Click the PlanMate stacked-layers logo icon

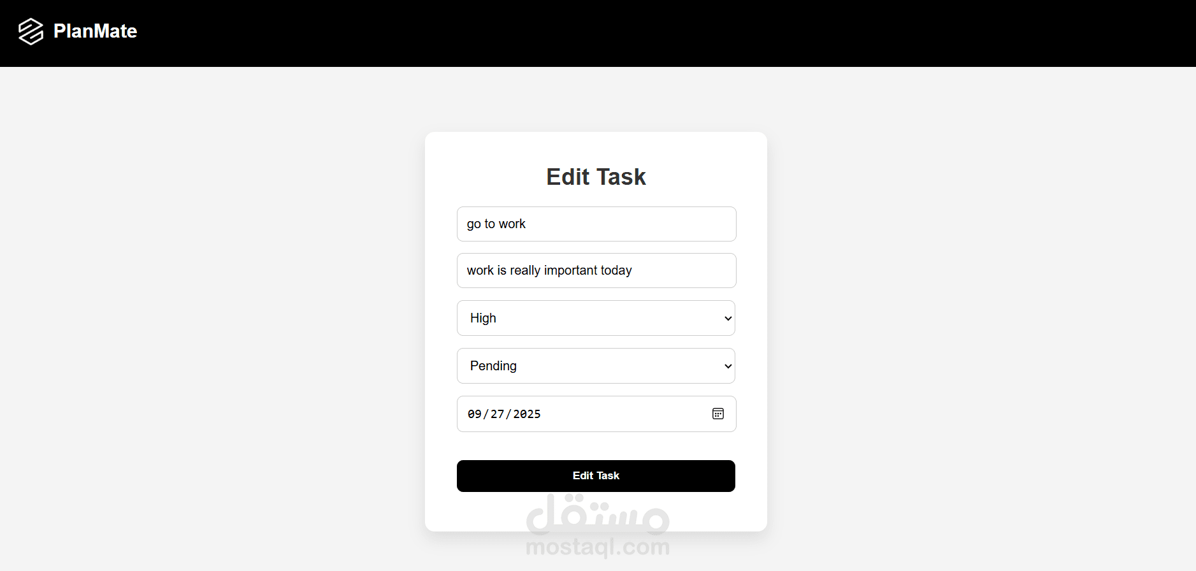click(x=31, y=31)
